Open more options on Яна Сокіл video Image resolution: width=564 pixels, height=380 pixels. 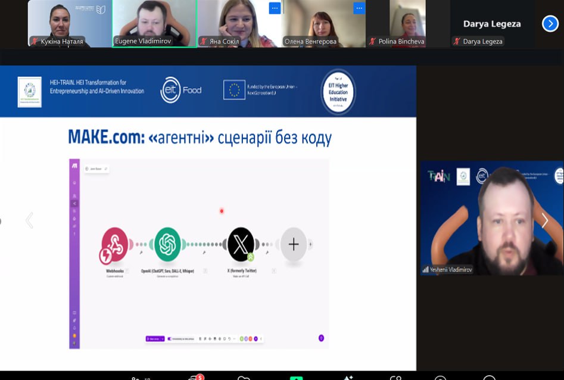point(275,8)
